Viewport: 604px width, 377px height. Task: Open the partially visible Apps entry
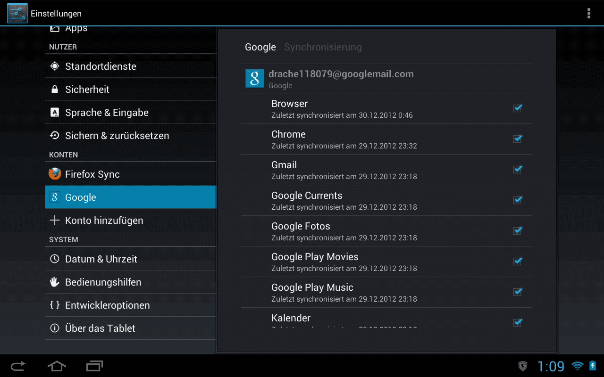click(x=131, y=30)
